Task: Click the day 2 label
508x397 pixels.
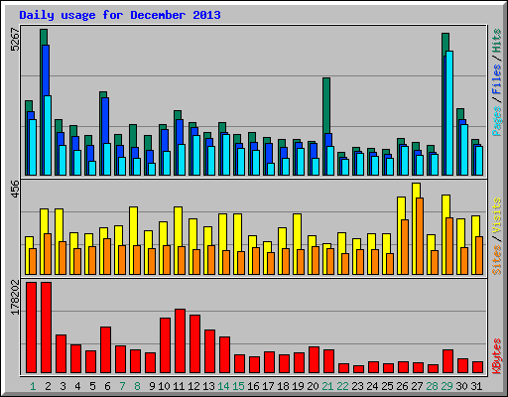Action: click(48, 386)
